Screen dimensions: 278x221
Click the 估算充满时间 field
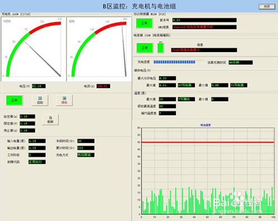(x=241, y=63)
